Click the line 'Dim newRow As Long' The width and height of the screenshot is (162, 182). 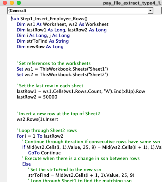point(40,47)
